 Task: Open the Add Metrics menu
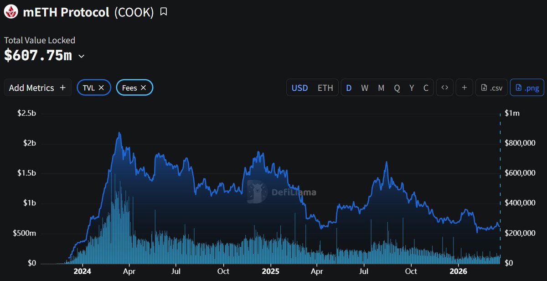point(38,88)
